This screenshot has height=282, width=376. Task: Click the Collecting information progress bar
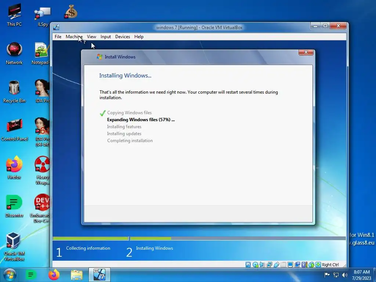coord(90,238)
